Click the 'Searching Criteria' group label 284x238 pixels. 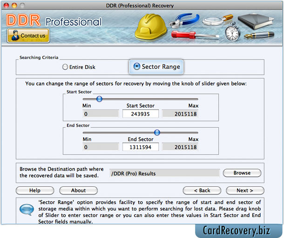pyautogui.click(x=39, y=58)
